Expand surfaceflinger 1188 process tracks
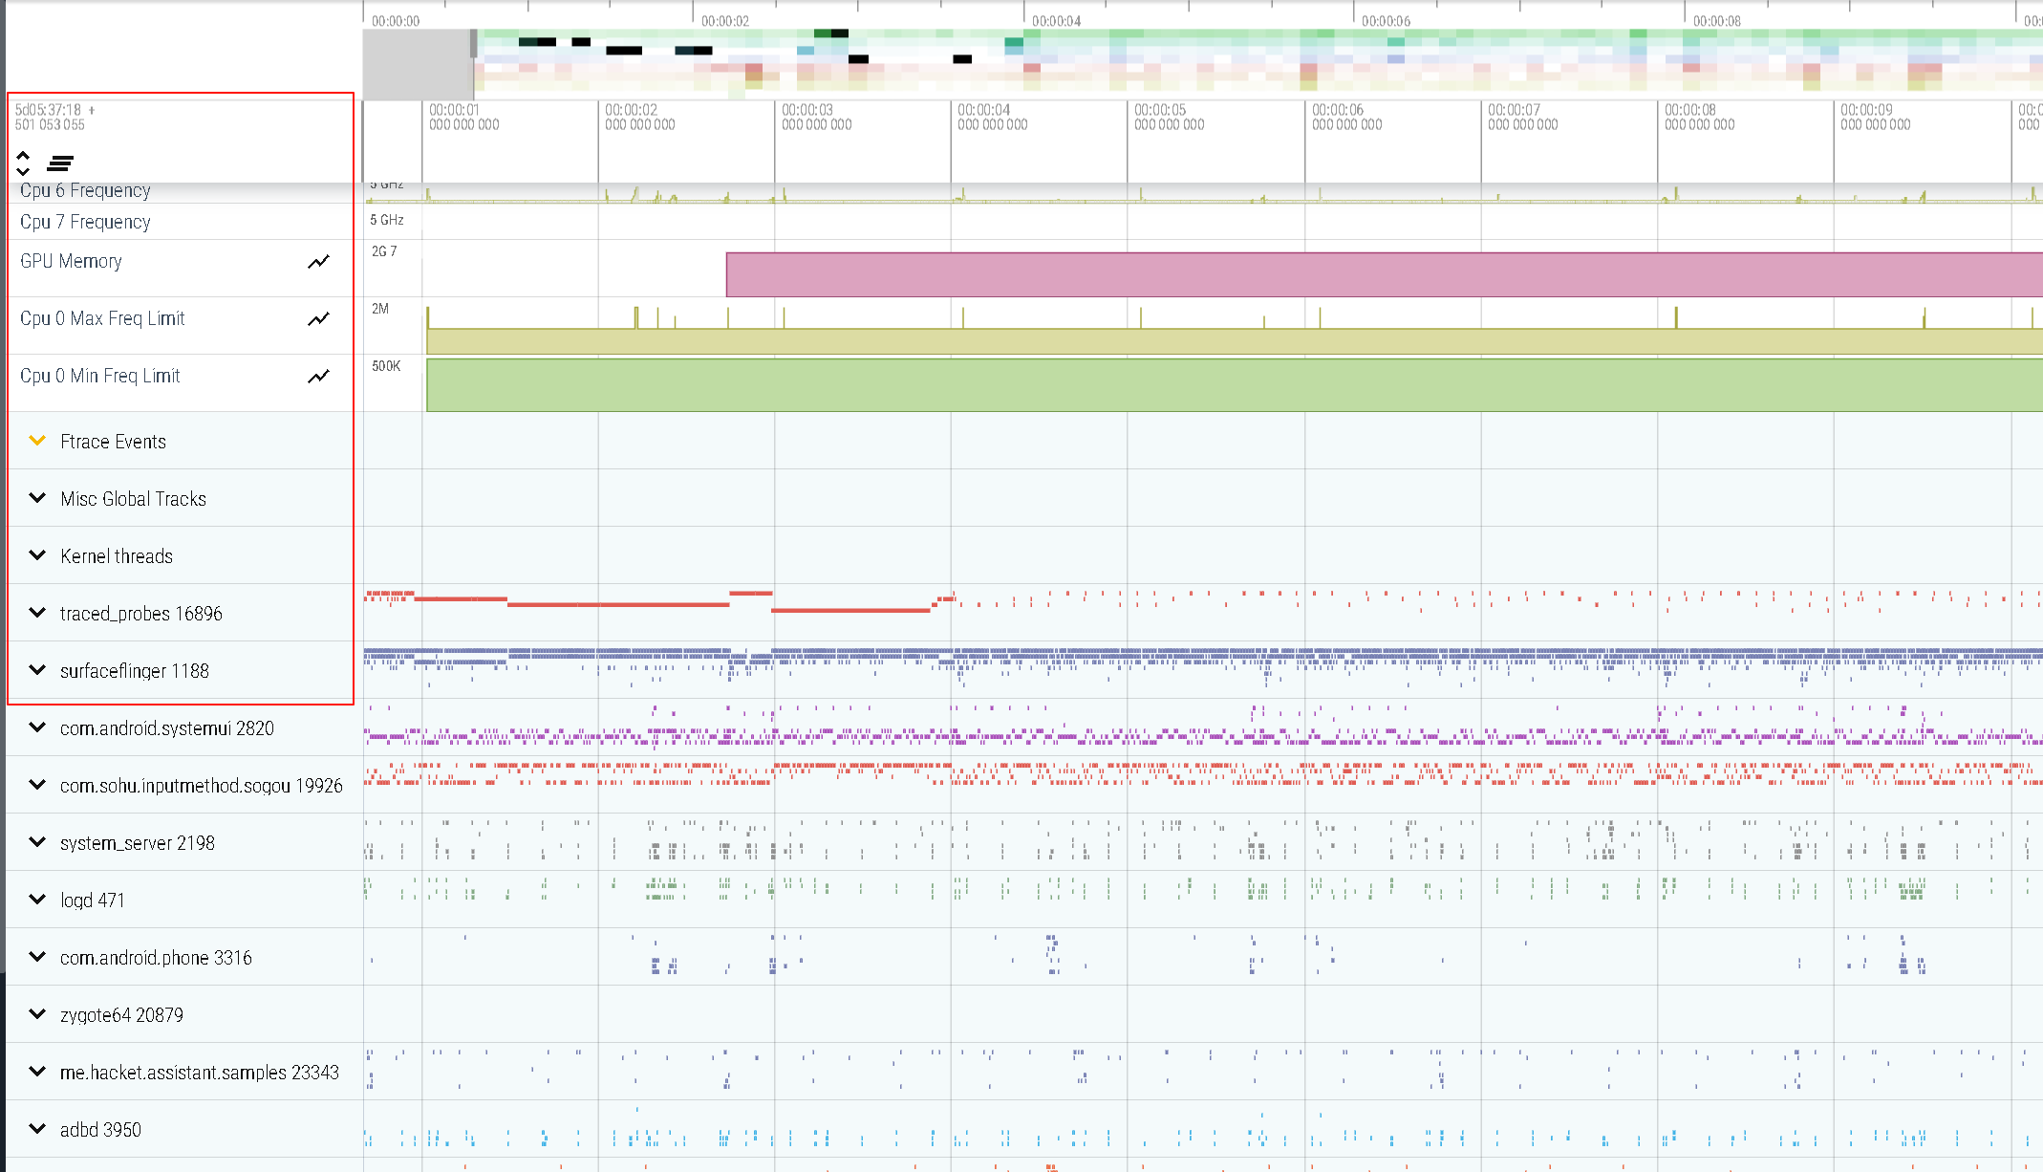The image size is (2043, 1172). click(x=37, y=670)
